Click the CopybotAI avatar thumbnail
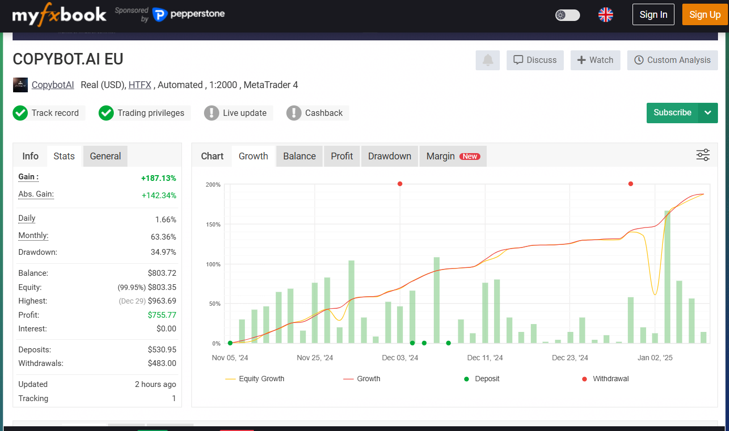This screenshot has height=431, width=729. point(20,85)
